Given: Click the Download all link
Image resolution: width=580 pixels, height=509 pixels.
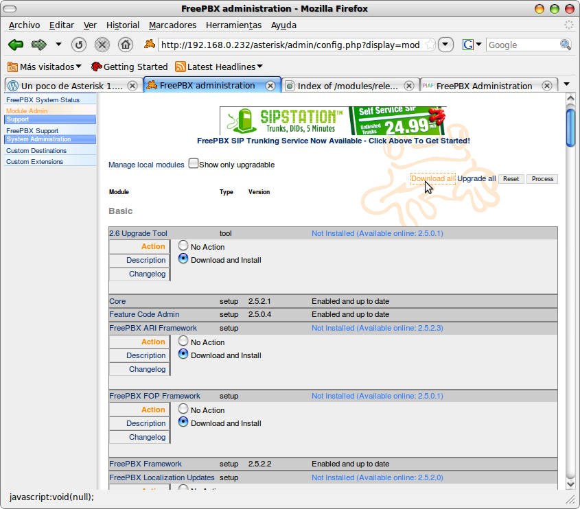Looking at the screenshot, I should pos(432,179).
